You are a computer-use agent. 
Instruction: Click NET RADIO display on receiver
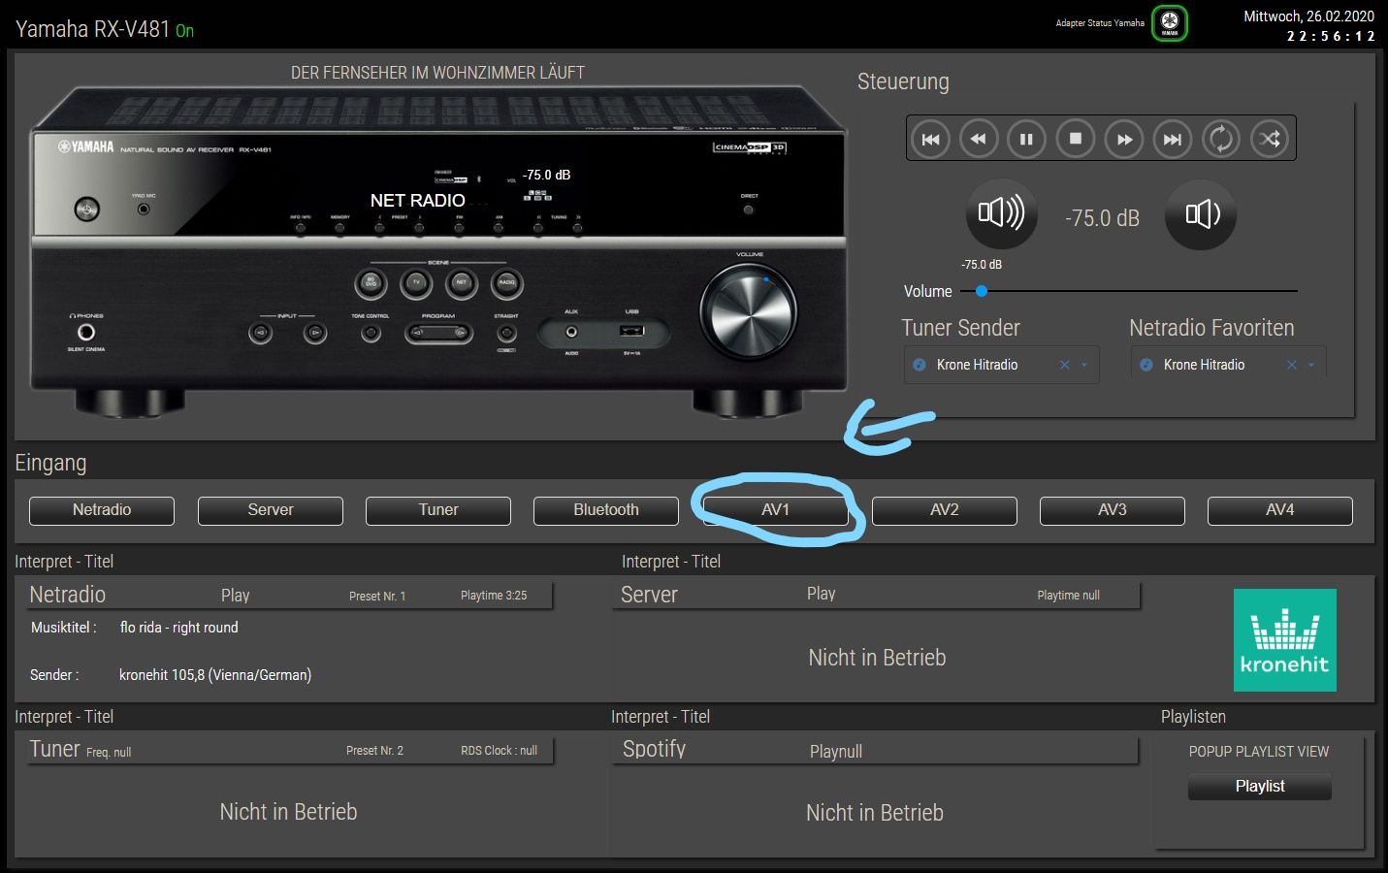pyautogui.click(x=418, y=201)
